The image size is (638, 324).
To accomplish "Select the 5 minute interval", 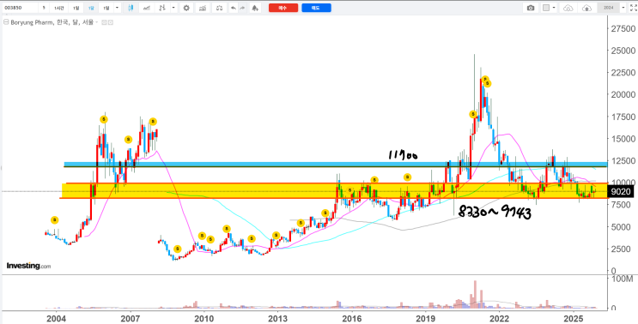I will coord(44,8).
